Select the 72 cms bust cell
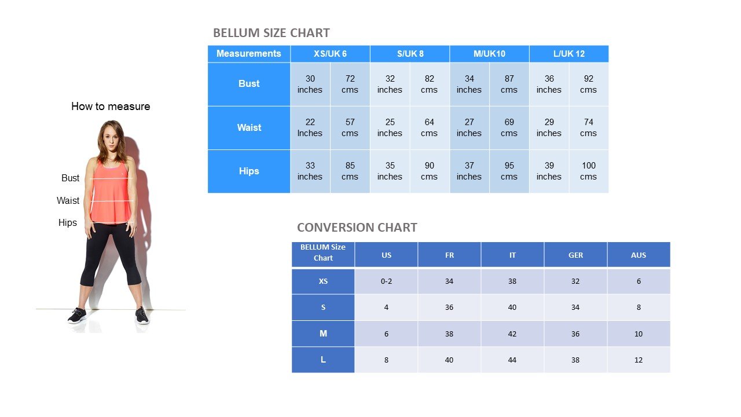The image size is (741, 417). (x=350, y=84)
